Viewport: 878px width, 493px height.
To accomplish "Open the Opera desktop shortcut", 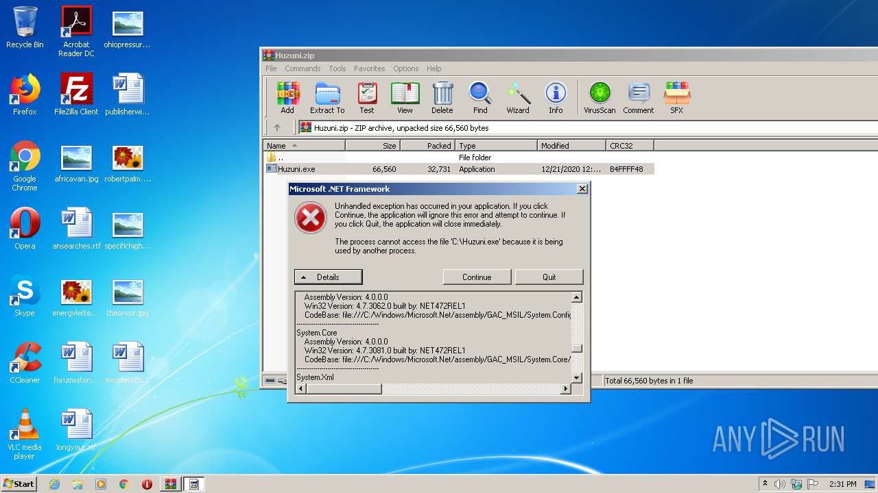I will [x=25, y=229].
